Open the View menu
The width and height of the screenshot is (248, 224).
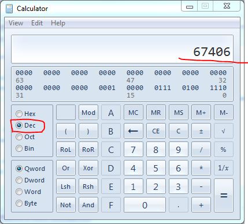16,23
